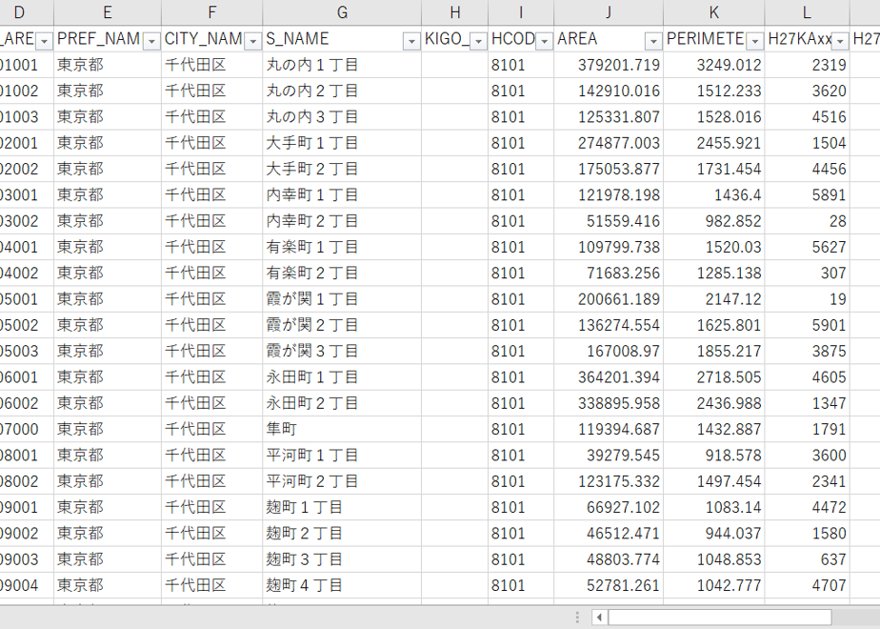Select AREA value 274877.003
The width and height of the screenshot is (880, 629).
[609, 143]
